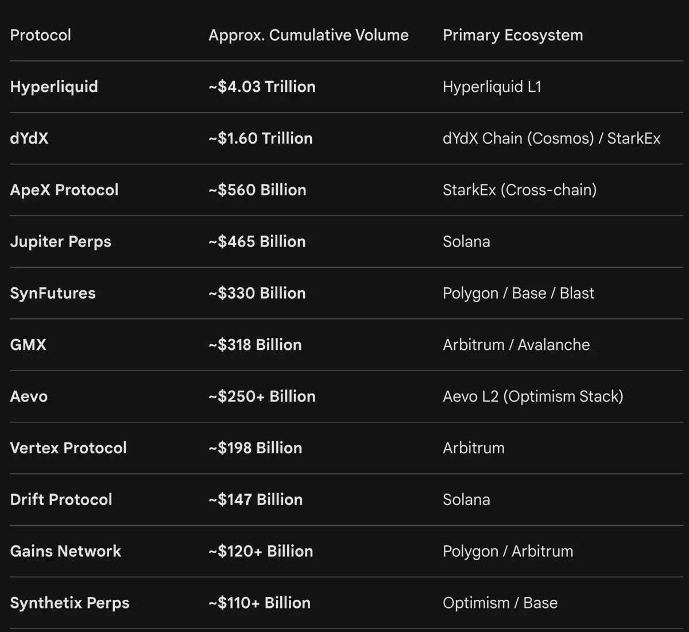Click the dYdX Chain (Cosmos) / StarkEx cell
Screen dimensions: 689x632
pyautogui.click(x=551, y=138)
